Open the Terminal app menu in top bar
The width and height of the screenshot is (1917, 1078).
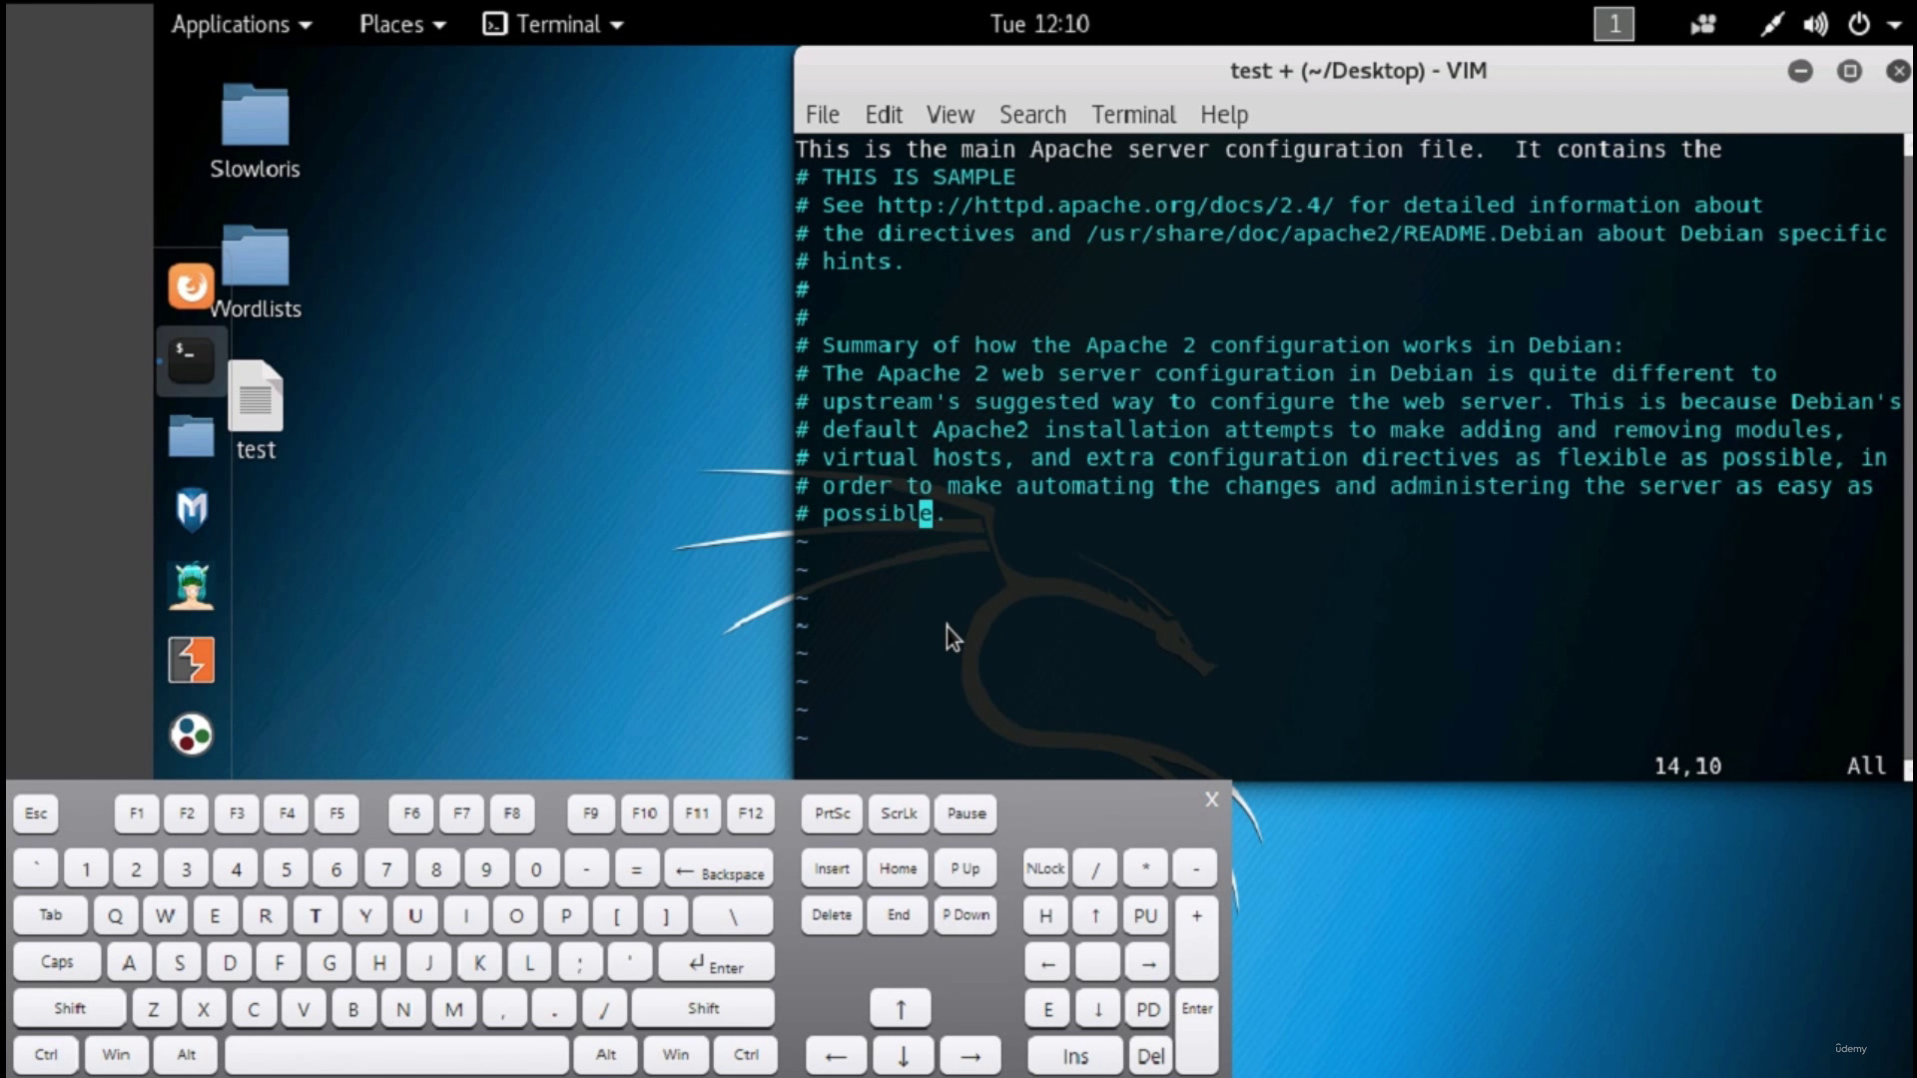[553, 24]
